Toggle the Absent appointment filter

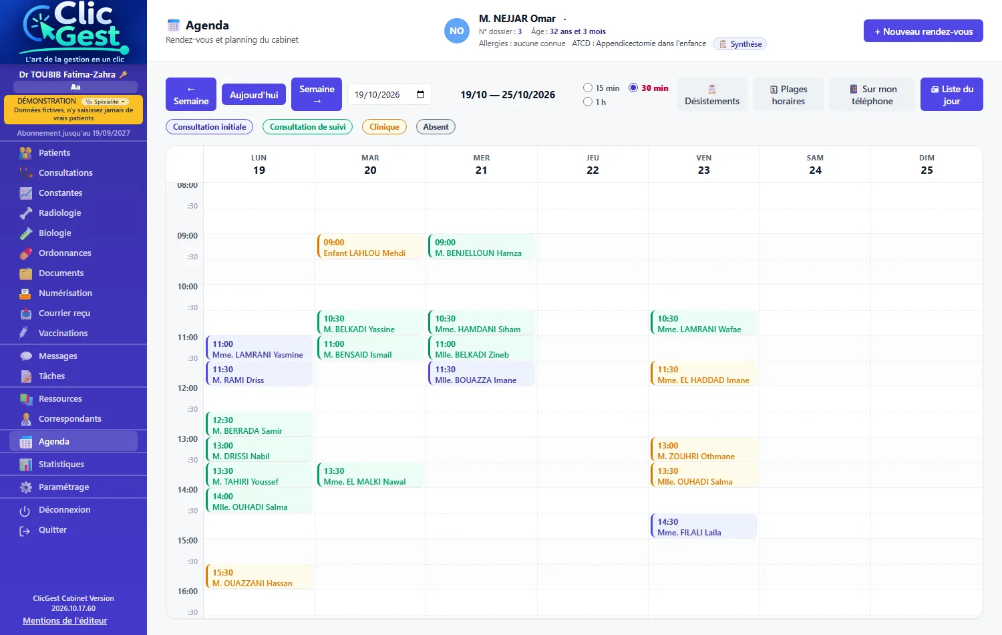[x=436, y=127]
